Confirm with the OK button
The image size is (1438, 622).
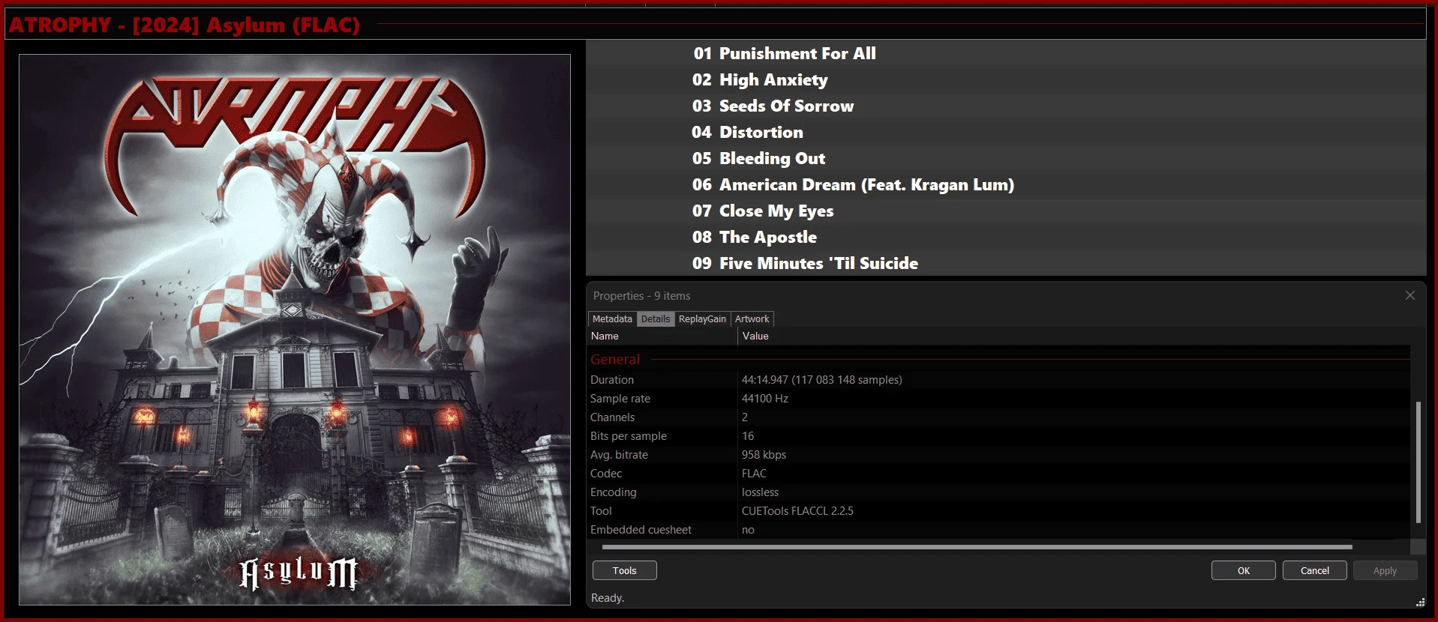[1244, 570]
